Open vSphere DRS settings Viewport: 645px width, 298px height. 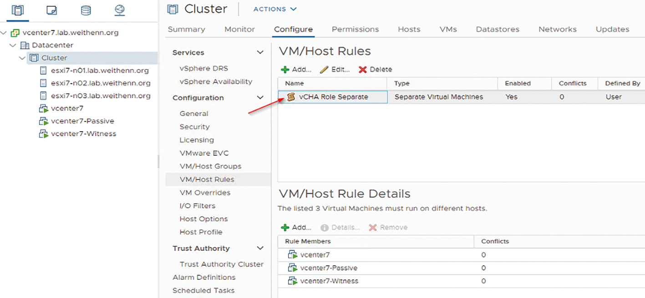coord(203,69)
